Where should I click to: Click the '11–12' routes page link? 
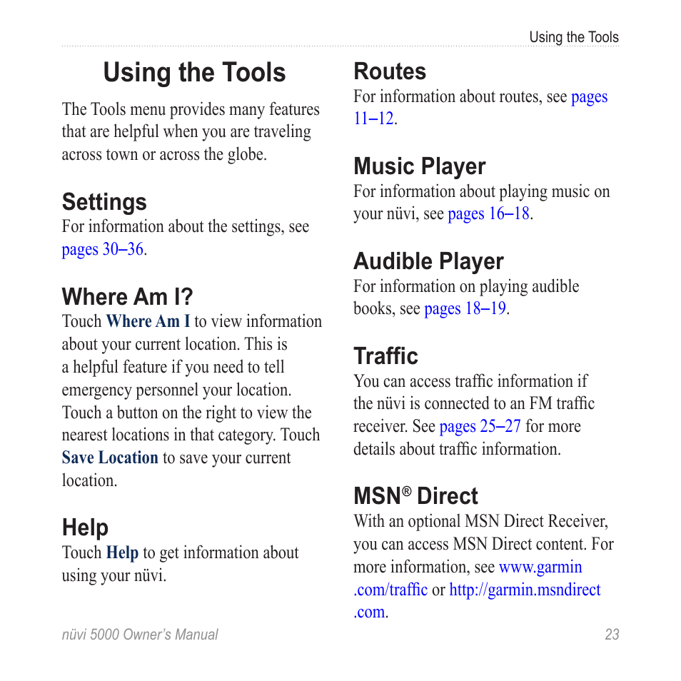[x=373, y=118]
